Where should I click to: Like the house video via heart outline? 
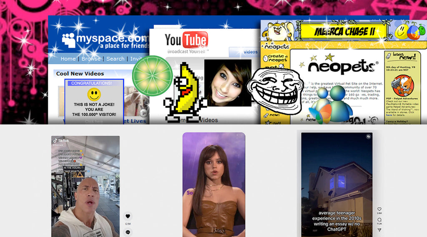pyautogui.click(x=379, y=209)
